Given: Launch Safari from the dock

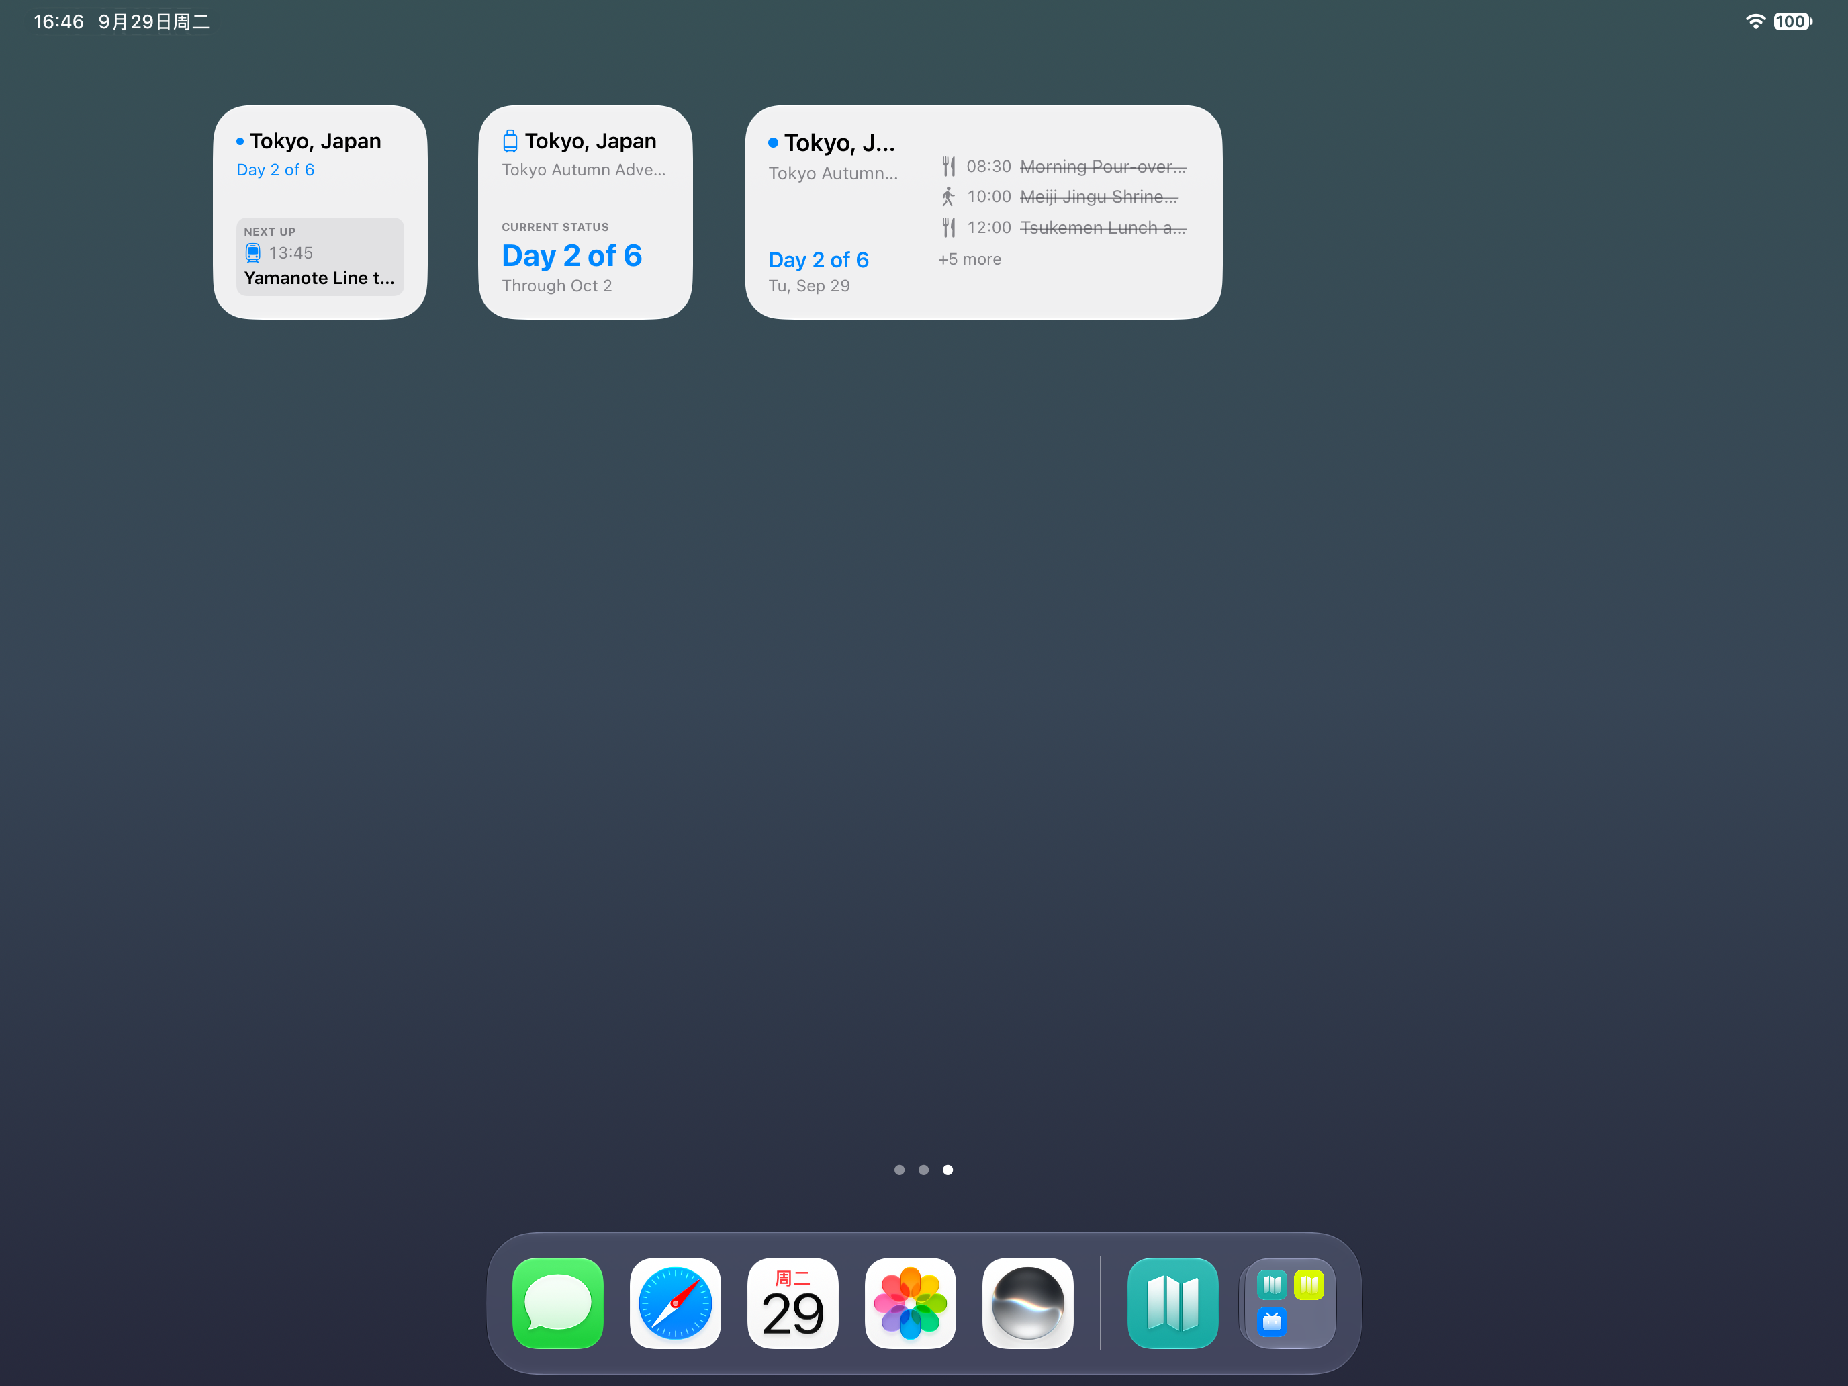Looking at the screenshot, I should [x=675, y=1303].
